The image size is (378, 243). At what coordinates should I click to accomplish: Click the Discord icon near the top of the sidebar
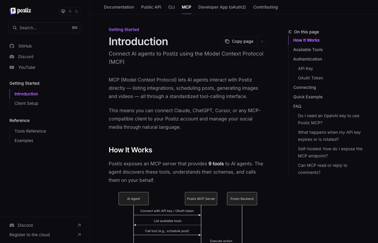12,57
